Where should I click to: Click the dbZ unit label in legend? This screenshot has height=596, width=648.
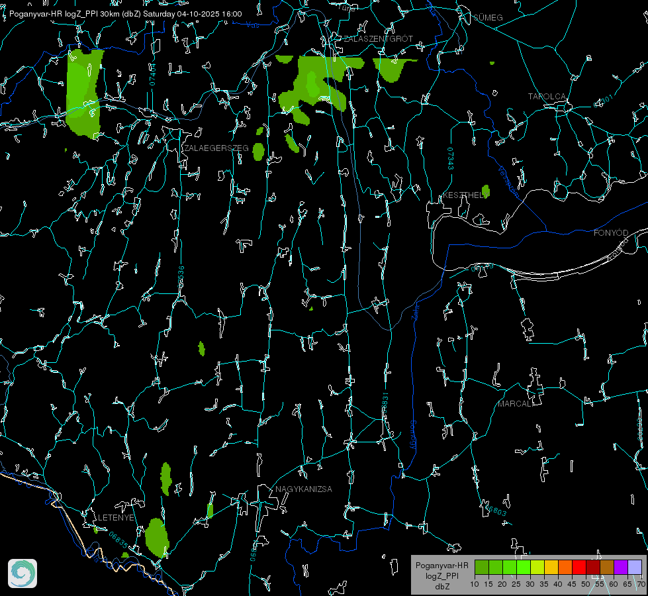click(x=442, y=587)
